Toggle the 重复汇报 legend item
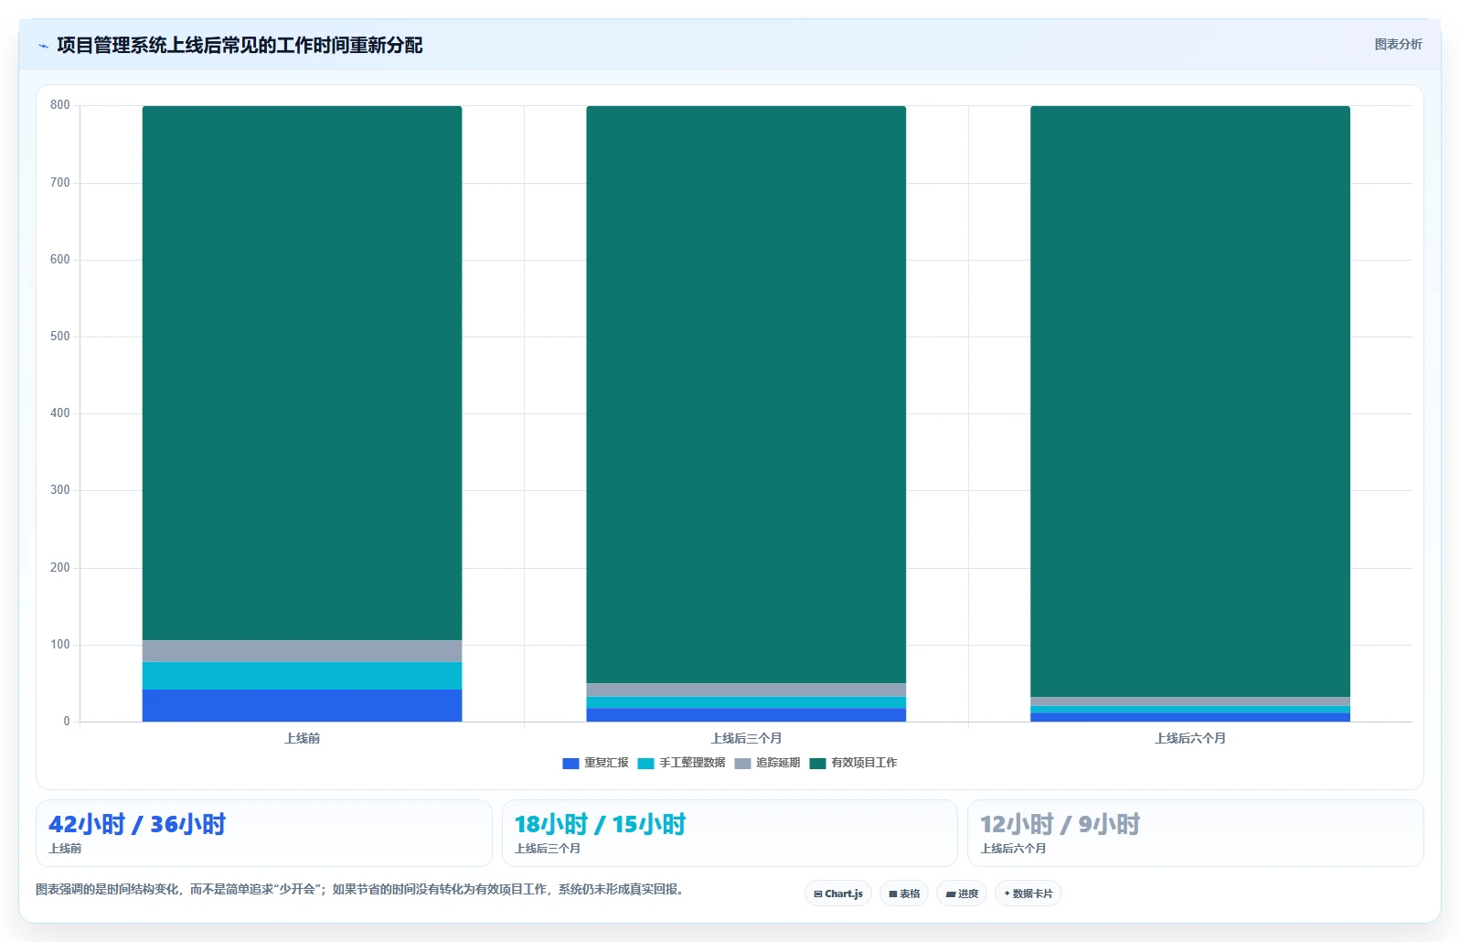 (595, 763)
